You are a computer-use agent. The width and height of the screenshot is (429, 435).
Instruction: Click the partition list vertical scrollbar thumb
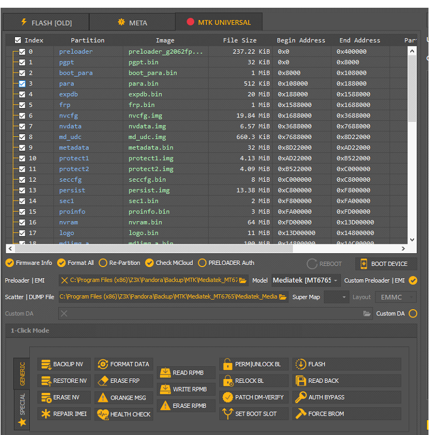(x=412, y=88)
